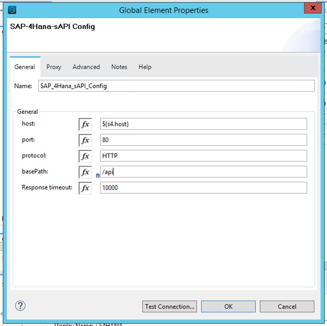Open the Notes tab
The width and height of the screenshot is (327, 326).
click(119, 67)
